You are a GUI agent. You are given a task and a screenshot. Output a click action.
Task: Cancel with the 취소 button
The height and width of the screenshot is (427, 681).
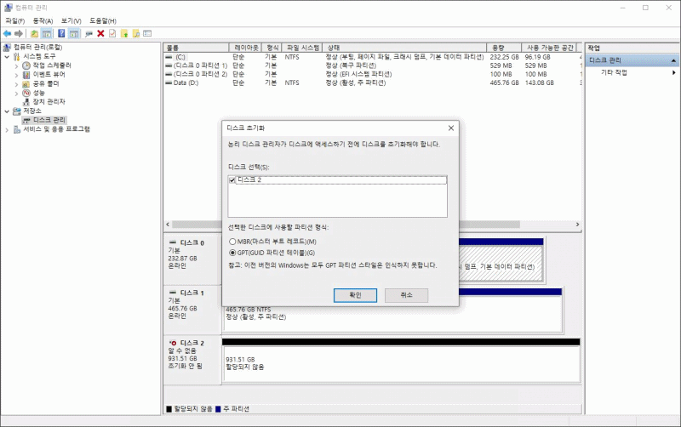[406, 295]
